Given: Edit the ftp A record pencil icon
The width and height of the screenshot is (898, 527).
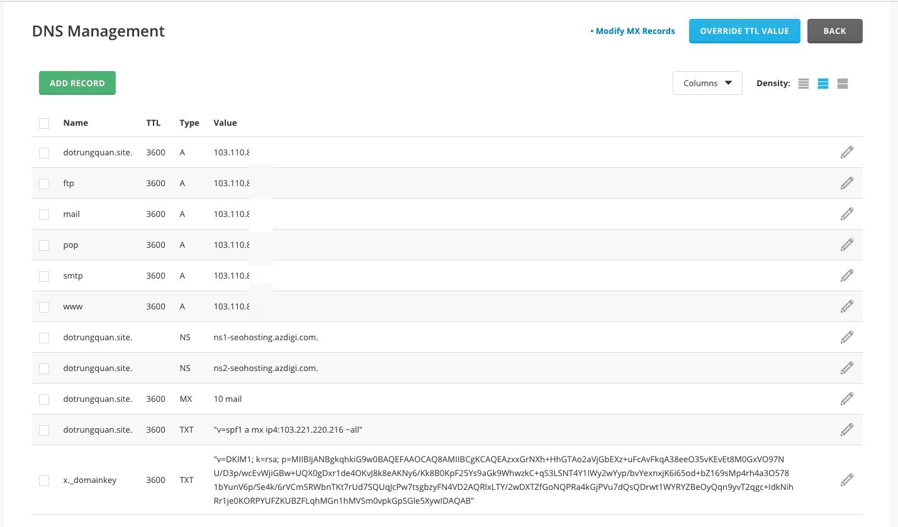Looking at the screenshot, I should (x=847, y=183).
